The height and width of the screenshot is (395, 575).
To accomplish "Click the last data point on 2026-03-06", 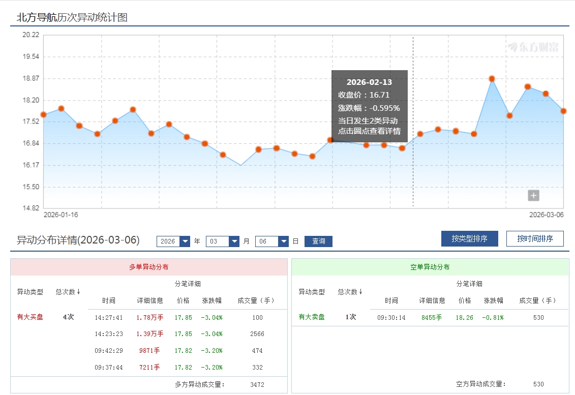I will tap(563, 111).
